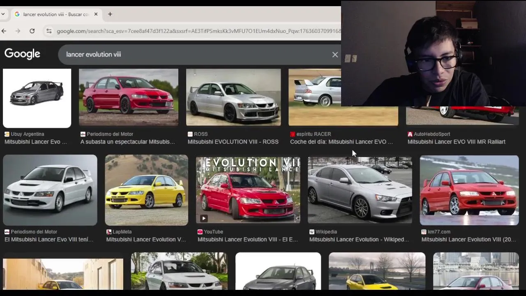Click the browser forward arrow

18,31
